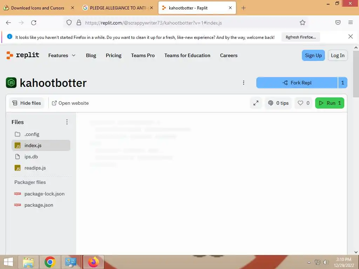Open Chrome from the taskbar
Screen dimensions: 359x269
[50, 262]
